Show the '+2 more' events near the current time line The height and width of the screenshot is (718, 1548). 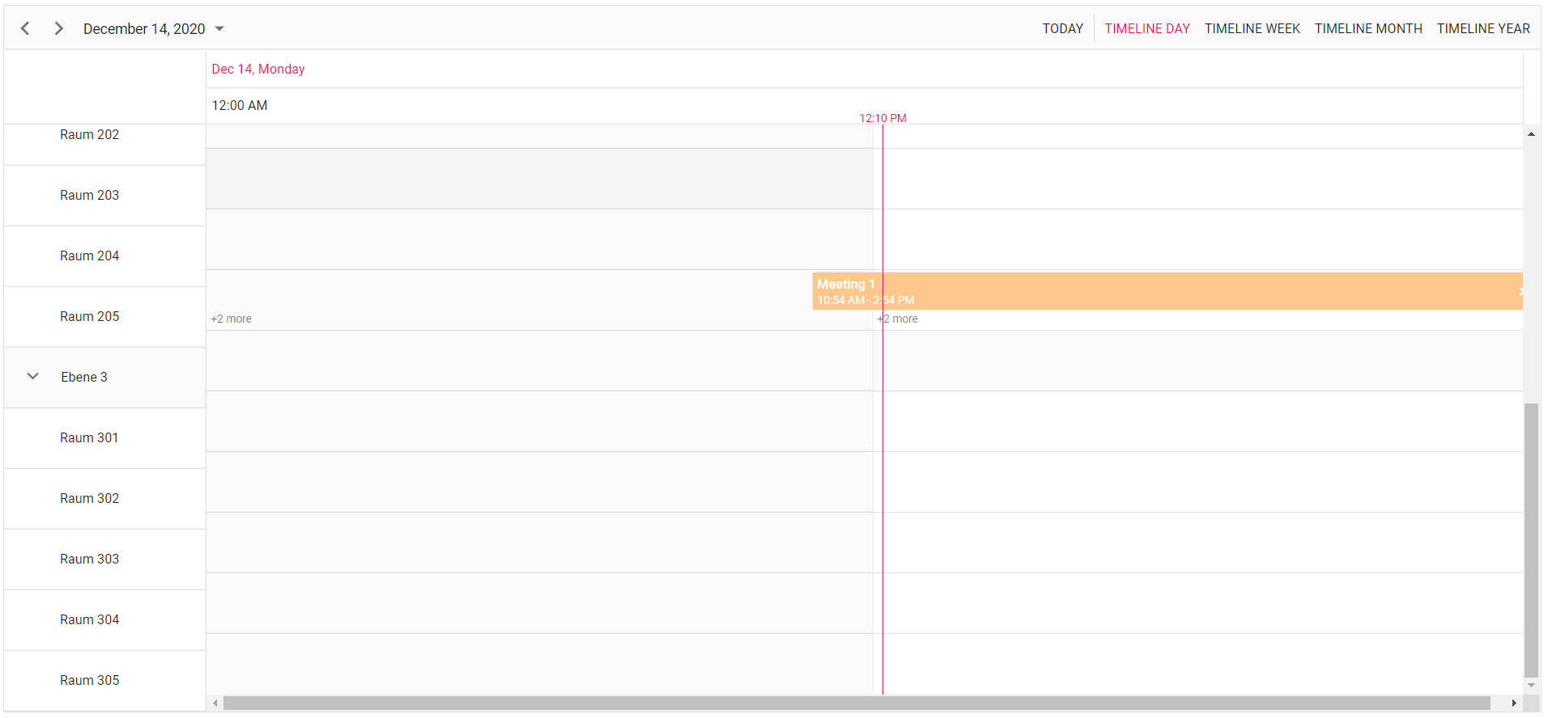tap(899, 319)
